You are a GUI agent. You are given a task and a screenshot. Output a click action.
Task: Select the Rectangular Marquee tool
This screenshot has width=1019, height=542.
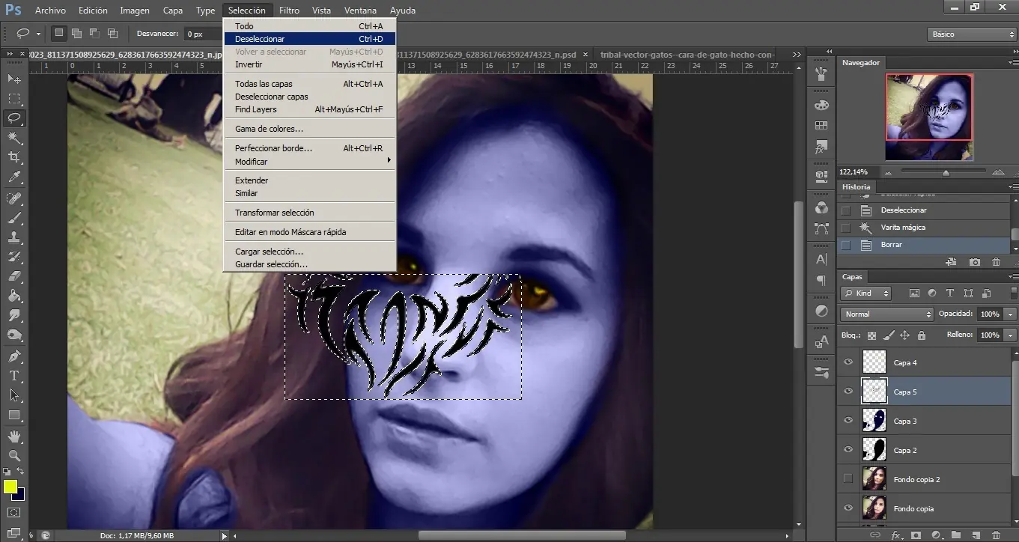14,98
